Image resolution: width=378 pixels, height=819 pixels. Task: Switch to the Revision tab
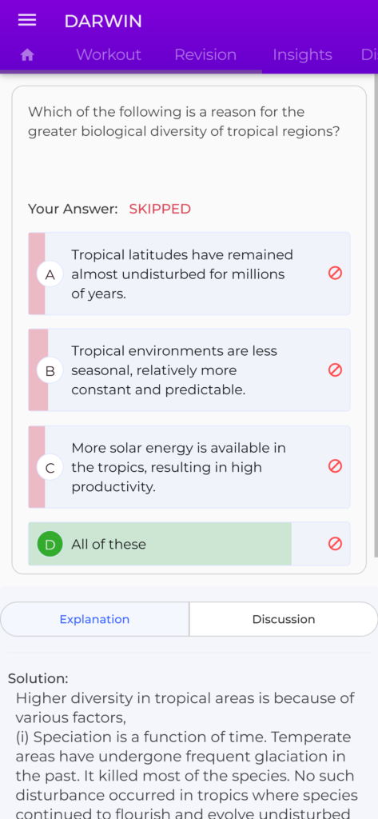click(x=205, y=55)
